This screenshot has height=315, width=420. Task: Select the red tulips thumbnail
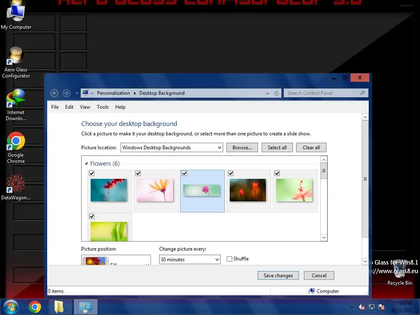point(248,190)
